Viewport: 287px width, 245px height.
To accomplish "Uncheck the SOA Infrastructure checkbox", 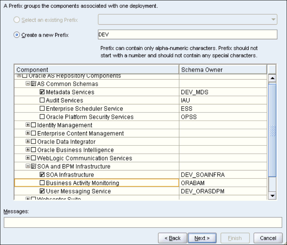I will [42, 175].
